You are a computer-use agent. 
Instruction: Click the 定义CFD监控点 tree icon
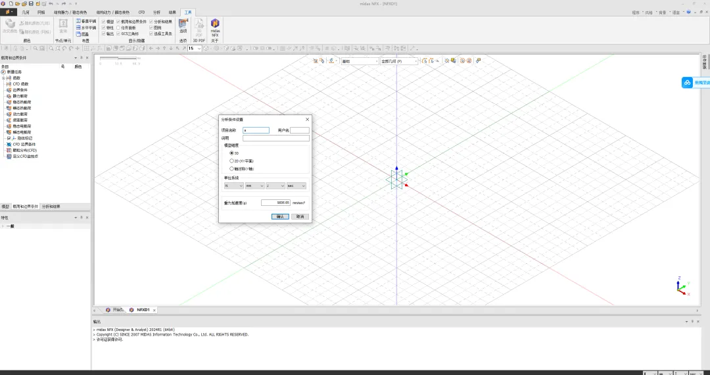[9, 157]
